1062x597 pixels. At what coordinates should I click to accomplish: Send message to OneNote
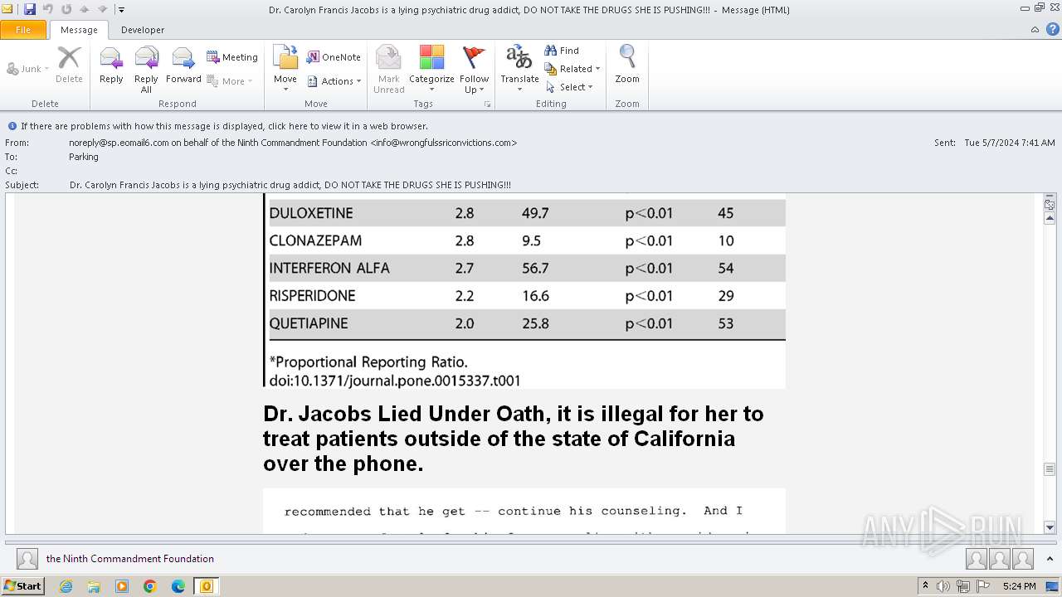[334, 57]
